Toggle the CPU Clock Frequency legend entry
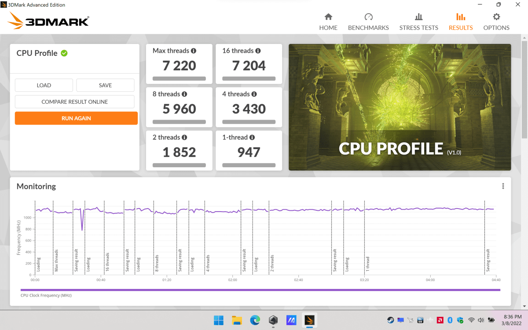Image resolution: width=528 pixels, height=330 pixels. pos(46,295)
